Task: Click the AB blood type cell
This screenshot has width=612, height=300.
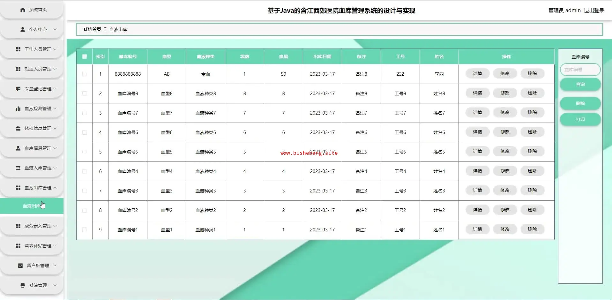Action: tap(167, 74)
